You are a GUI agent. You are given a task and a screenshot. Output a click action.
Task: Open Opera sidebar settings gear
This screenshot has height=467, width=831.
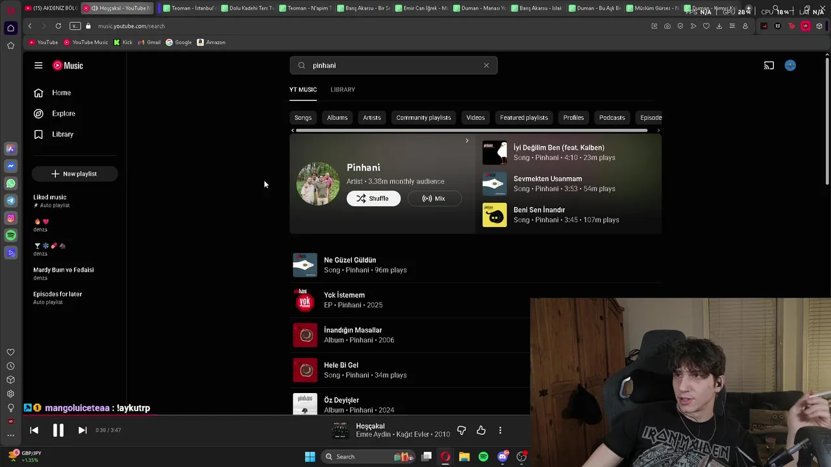coord(10,394)
